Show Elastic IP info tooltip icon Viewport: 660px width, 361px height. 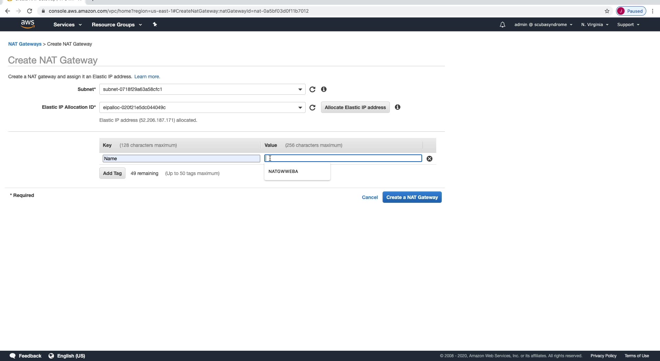(398, 107)
